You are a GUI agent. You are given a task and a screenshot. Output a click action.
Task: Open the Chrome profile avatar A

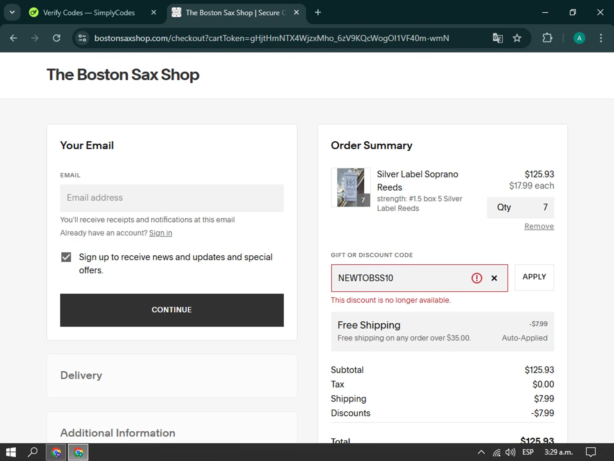click(579, 38)
